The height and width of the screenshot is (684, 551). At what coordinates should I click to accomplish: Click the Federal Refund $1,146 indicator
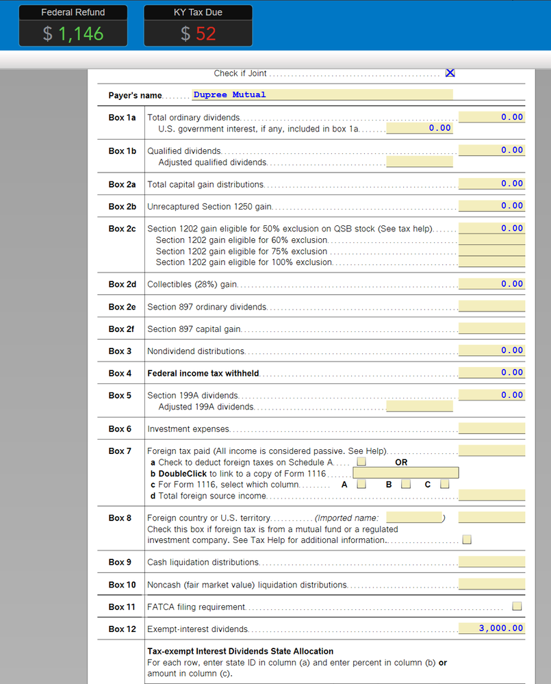click(x=73, y=26)
